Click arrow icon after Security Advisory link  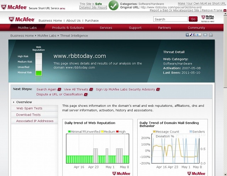(158, 89)
